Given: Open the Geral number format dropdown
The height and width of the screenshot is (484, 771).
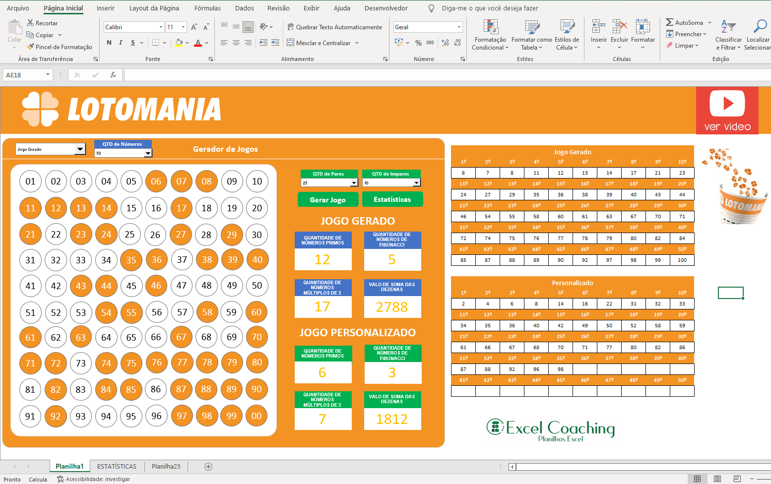Looking at the screenshot, I should 459,27.
